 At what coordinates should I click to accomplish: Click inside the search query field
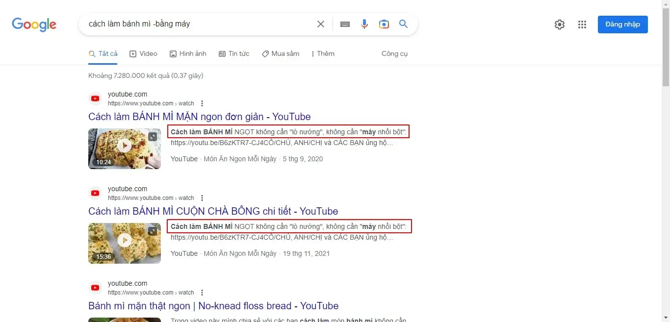point(196,24)
